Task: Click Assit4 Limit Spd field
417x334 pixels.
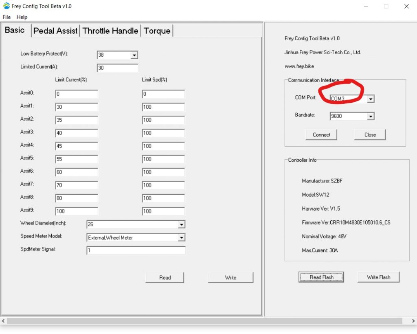Action: click(163, 146)
